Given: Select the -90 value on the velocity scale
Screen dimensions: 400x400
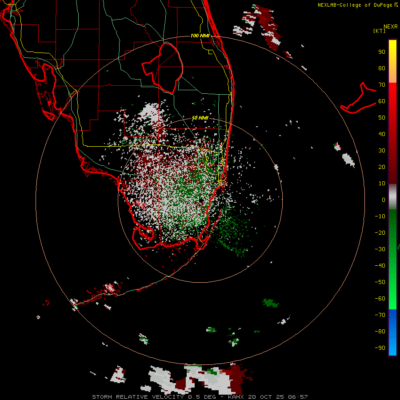Looking at the screenshot, I should 380,348.
